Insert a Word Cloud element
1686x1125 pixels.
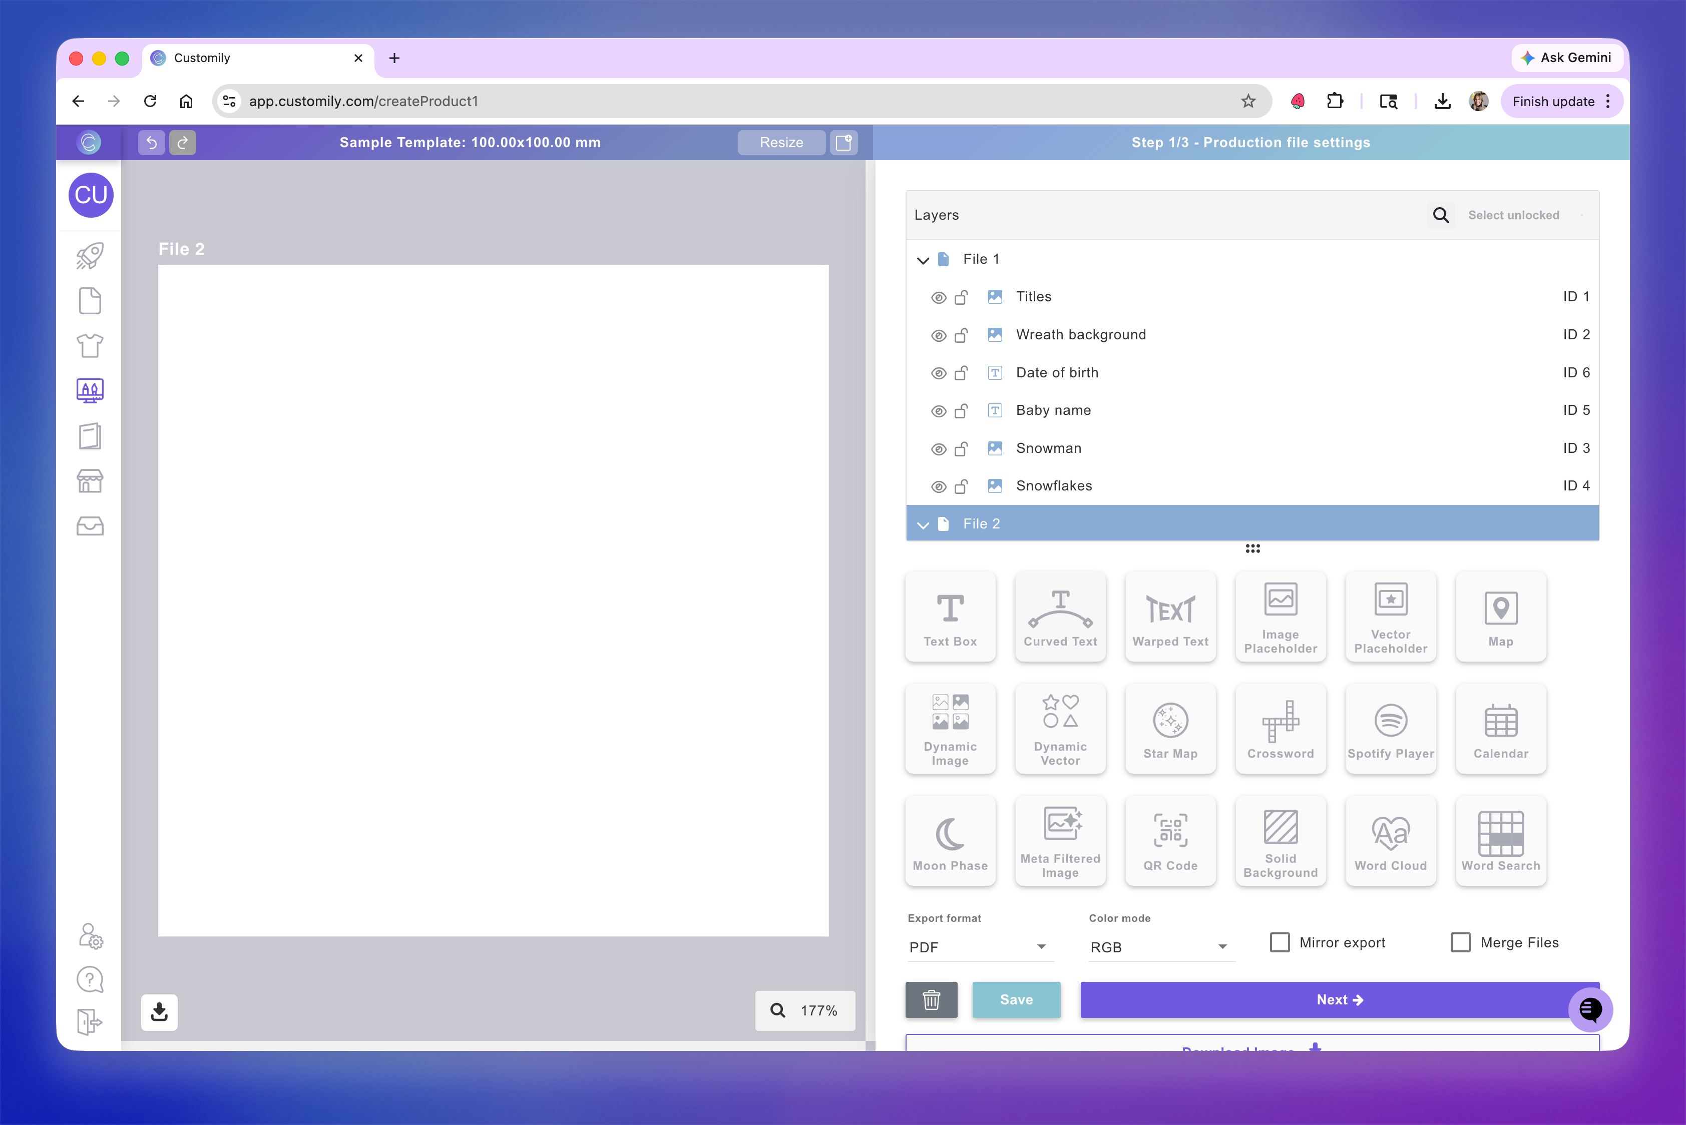[1390, 840]
